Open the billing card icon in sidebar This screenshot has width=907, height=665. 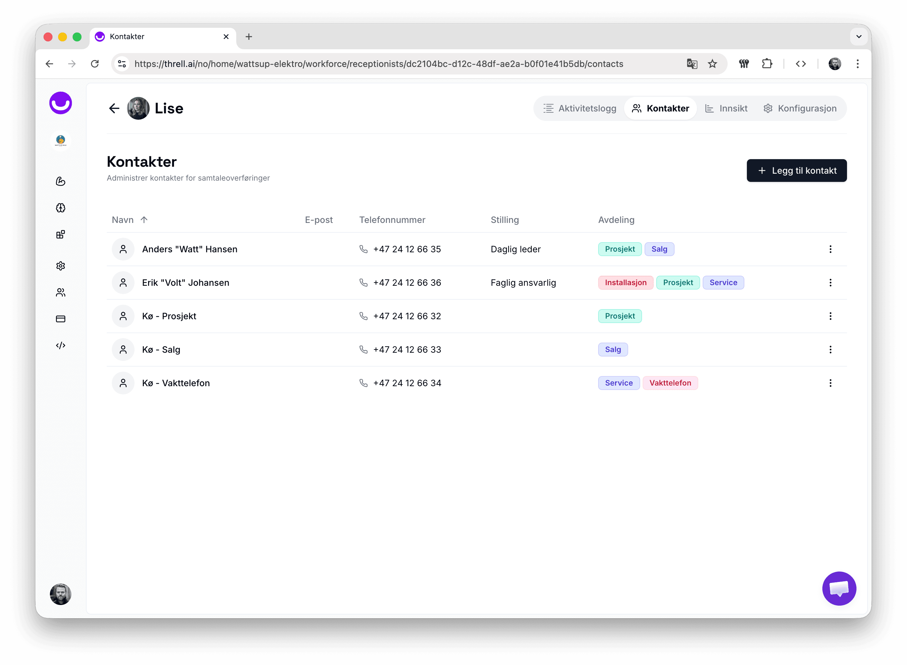coord(60,319)
